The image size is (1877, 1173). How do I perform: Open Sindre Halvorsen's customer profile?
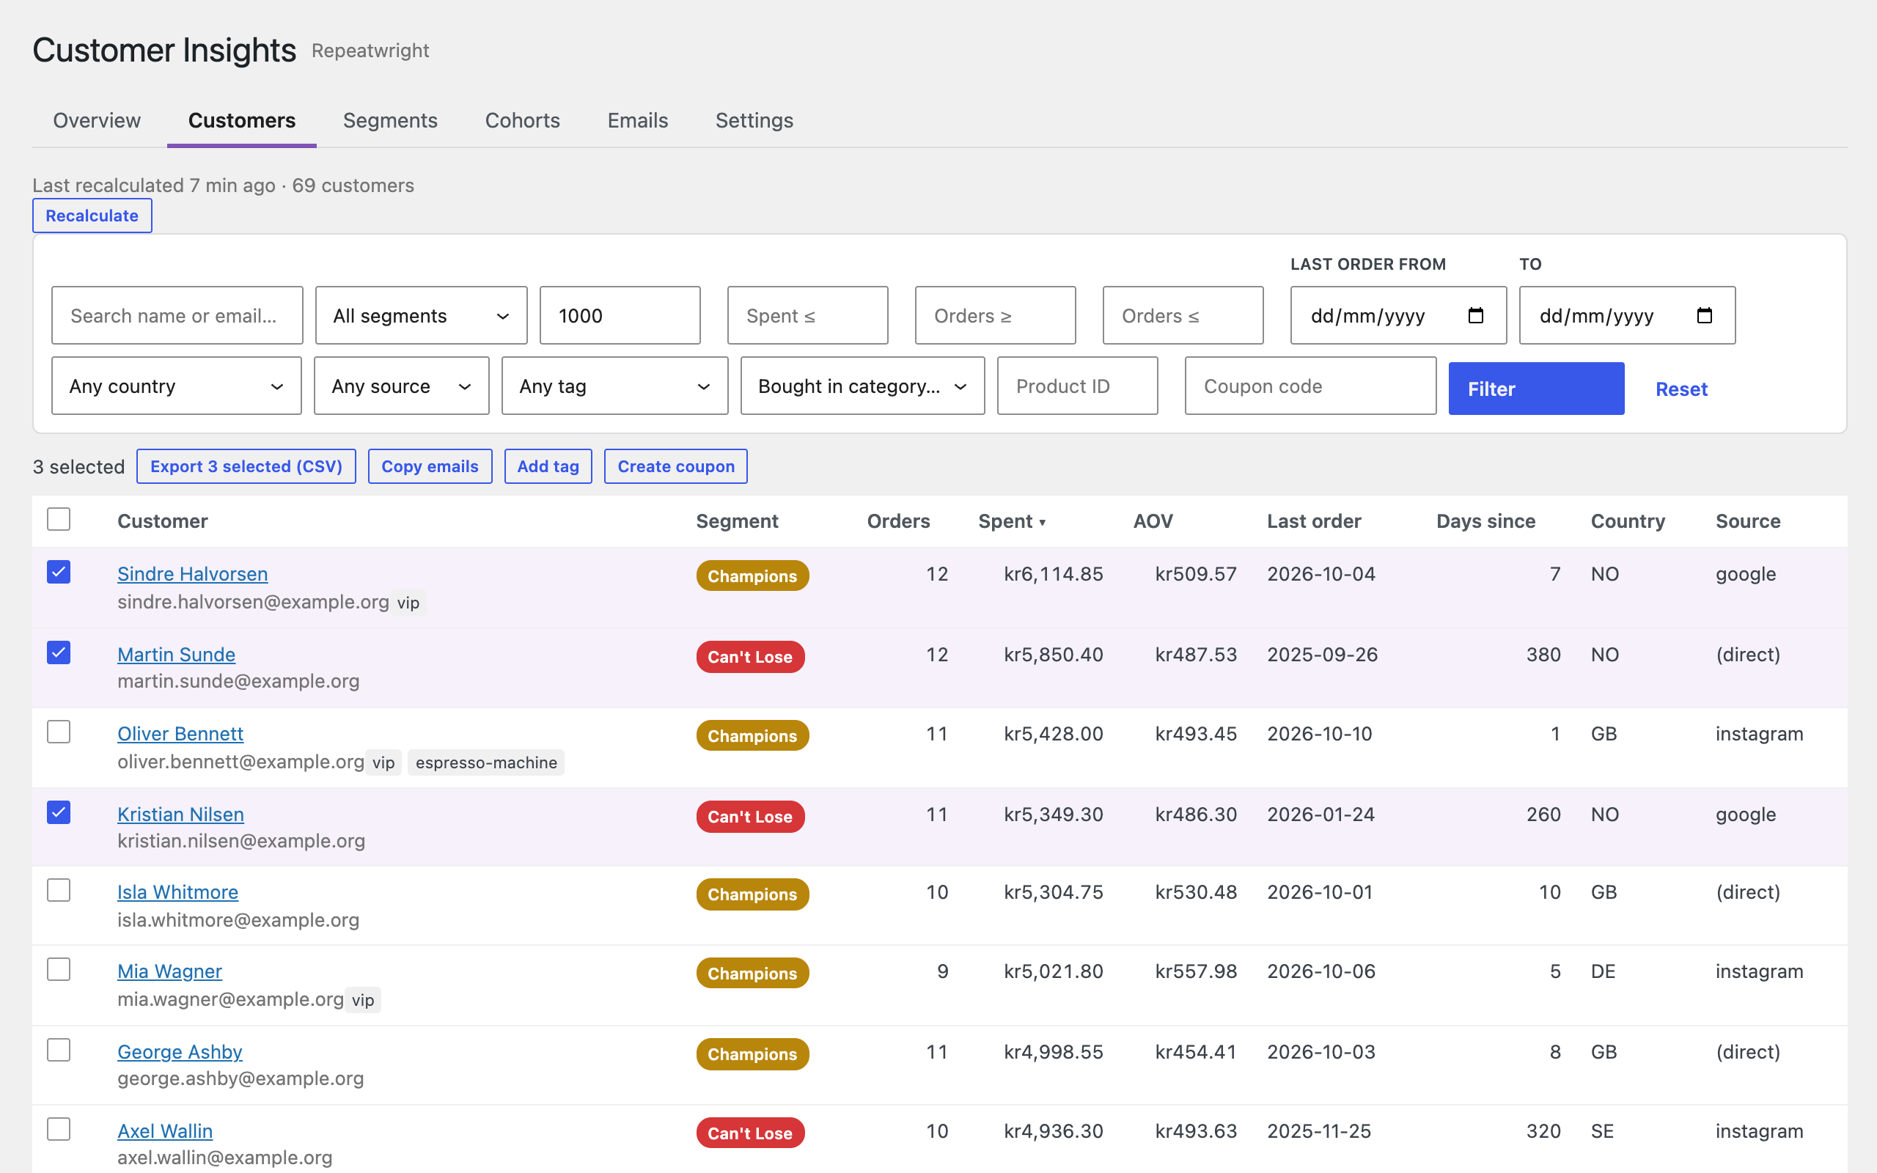(192, 574)
